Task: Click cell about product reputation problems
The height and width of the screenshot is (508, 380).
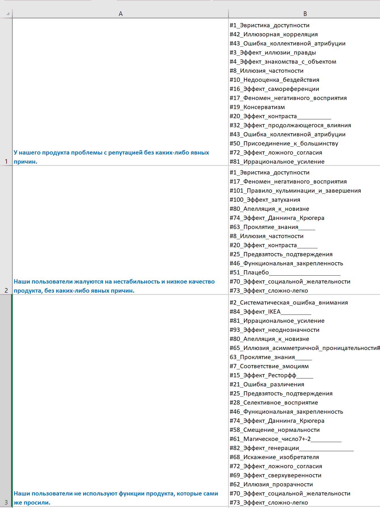Action: point(120,92)
